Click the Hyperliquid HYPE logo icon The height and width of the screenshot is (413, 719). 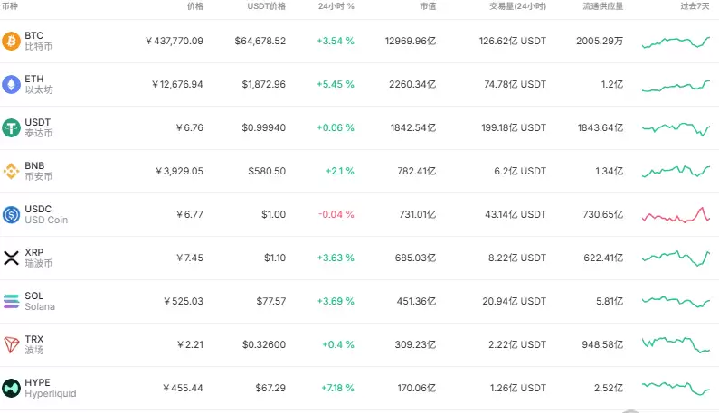pos(11,389)
